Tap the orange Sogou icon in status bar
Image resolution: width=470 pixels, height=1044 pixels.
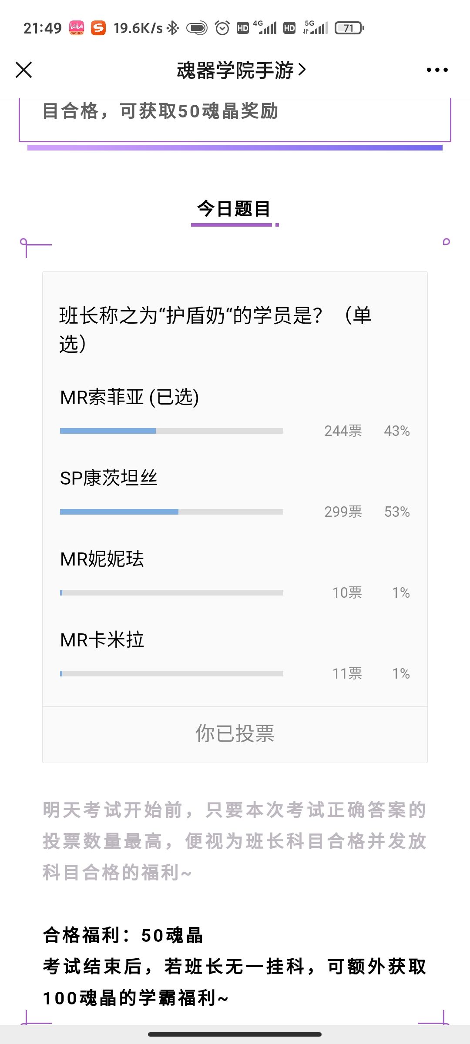click(98, 28)
